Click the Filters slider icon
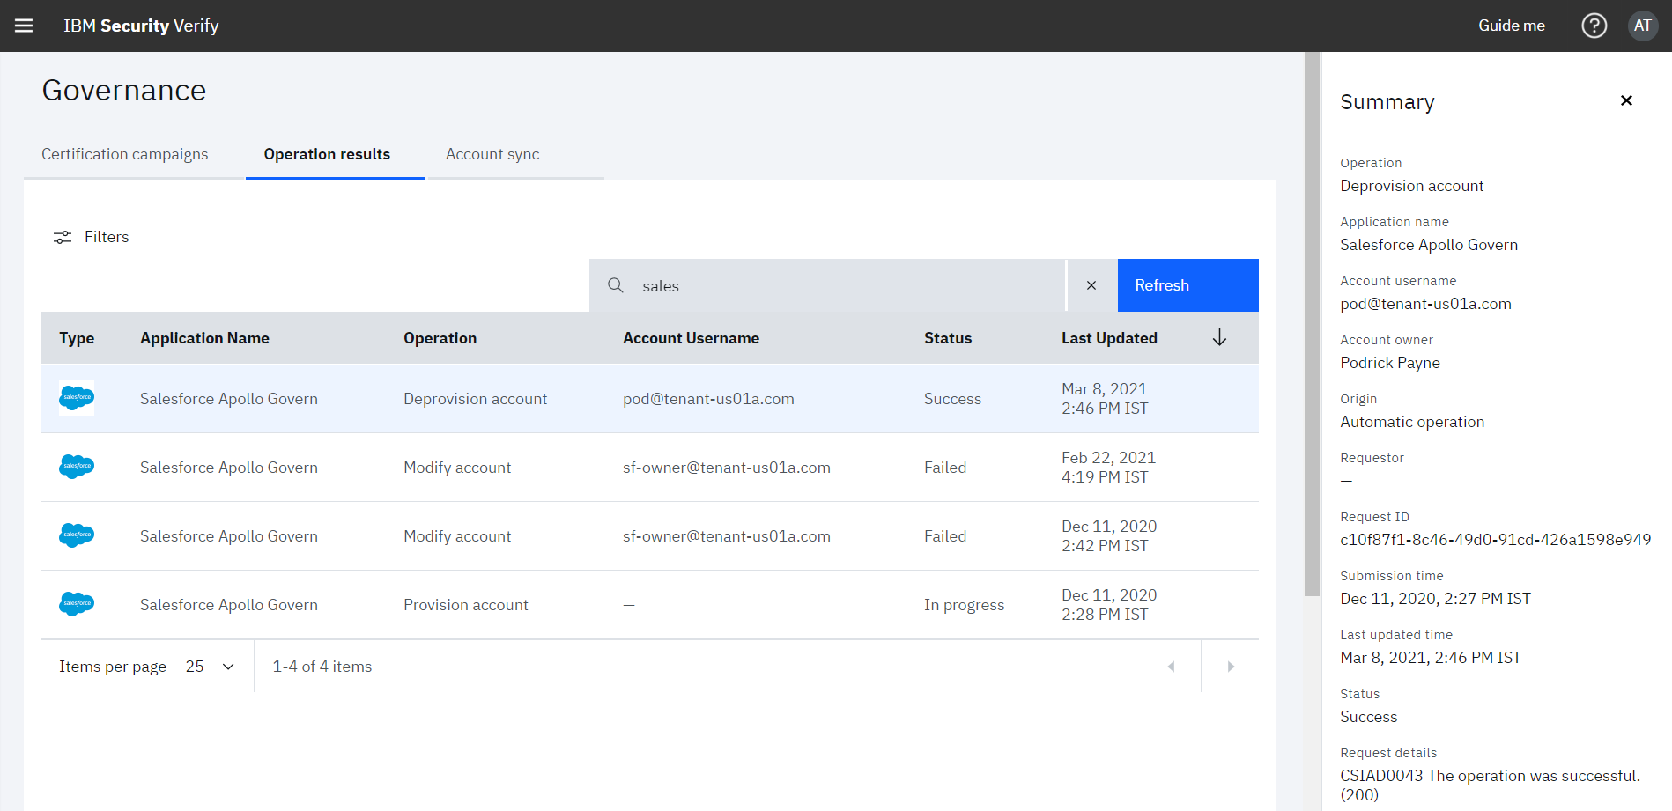1672x811 pixels. tap(63, 237)
